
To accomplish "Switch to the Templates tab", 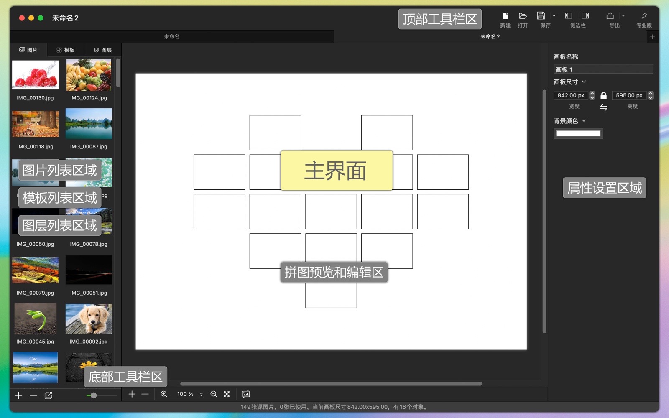I will pyautogui.click(x=66, y=50).
